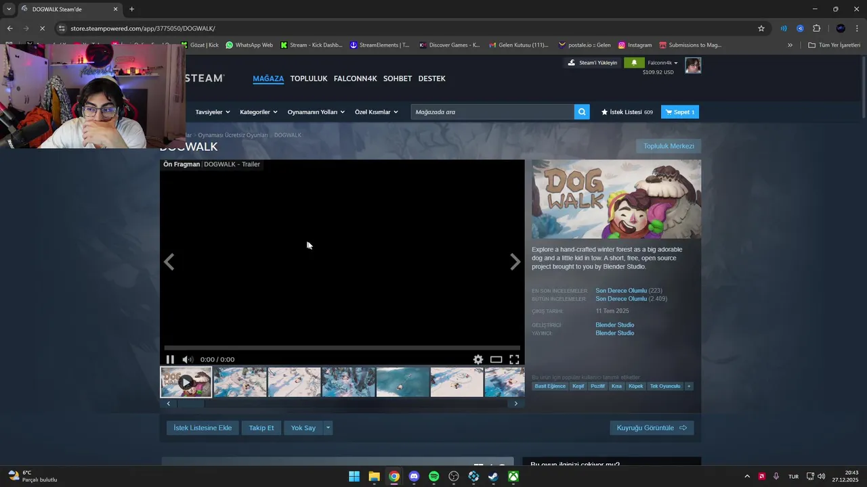Image resolution: width=867 pixels, height=487 pixels.
Task: Open a new Chrome tab
Action: 131,9
